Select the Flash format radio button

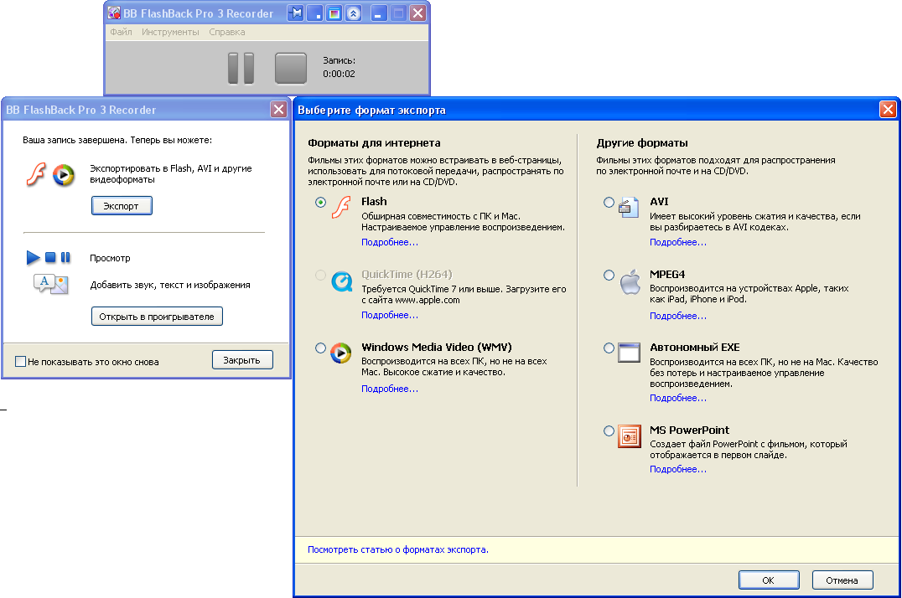[x=320, y=203]
